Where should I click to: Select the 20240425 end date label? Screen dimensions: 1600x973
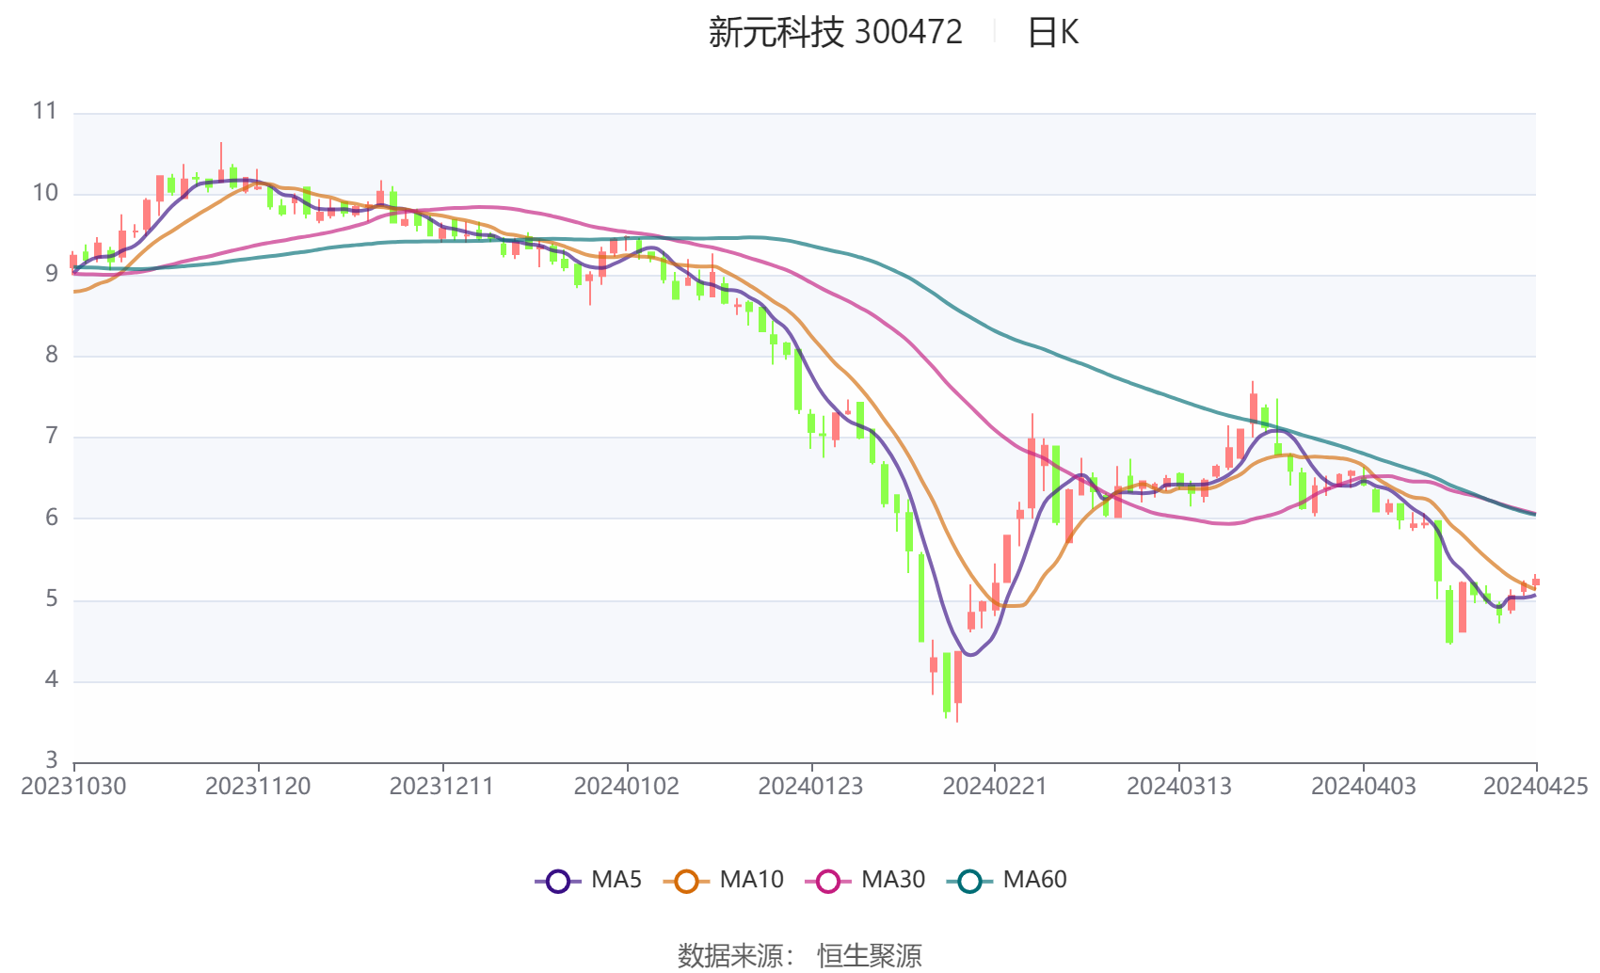pyautogui.click(x=1535, y=787)
